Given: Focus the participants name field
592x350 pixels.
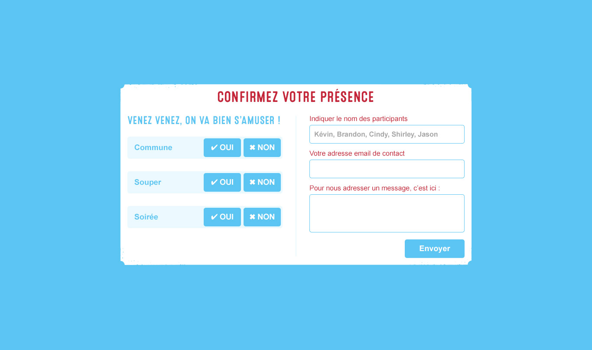Looking at the screenshot, I should [x=387, y=134].
